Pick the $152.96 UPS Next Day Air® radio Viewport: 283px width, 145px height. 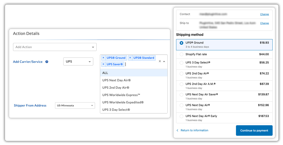[x=181, y=105]
